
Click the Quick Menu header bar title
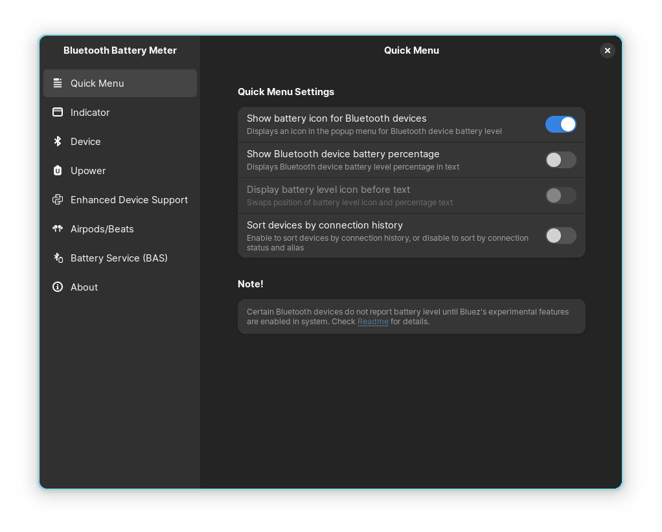tap(411, 50)
